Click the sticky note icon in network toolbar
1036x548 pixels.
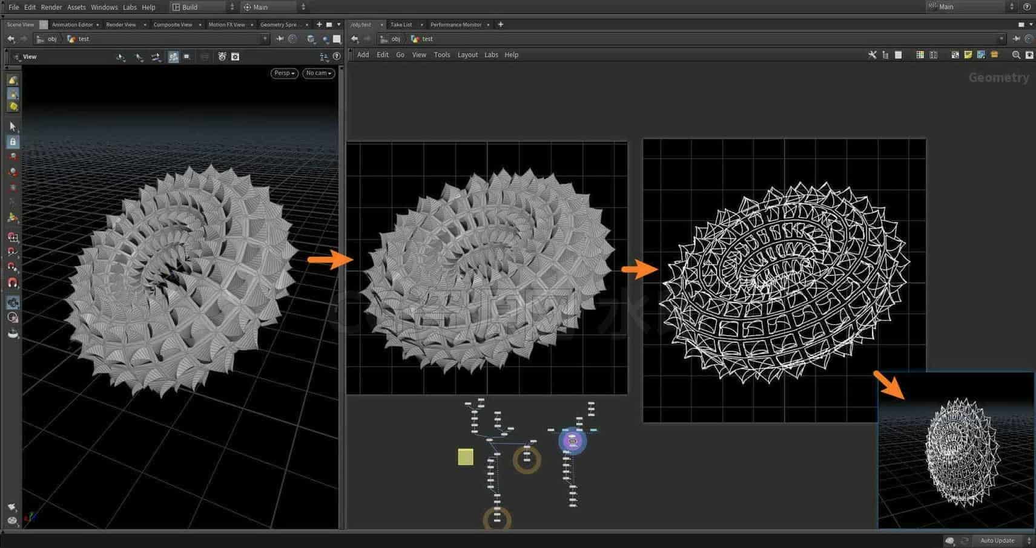coord(968,55)
